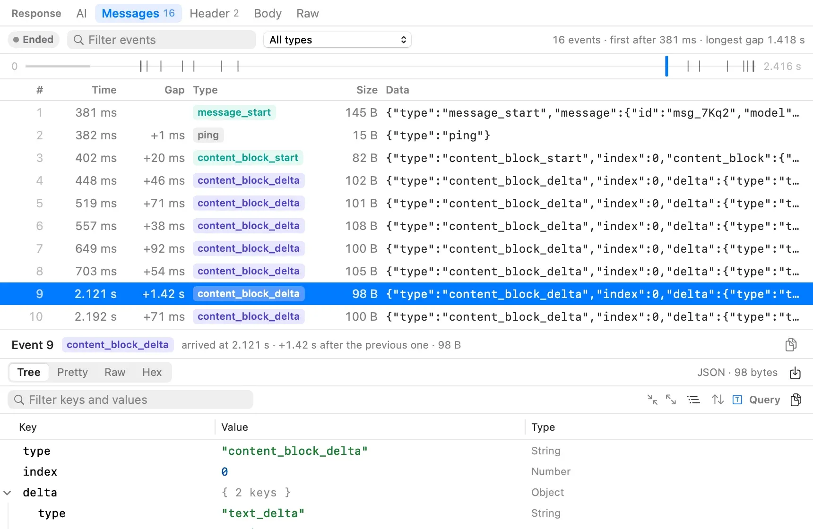
Task: Select event row 10 at 2.192 s
Action: [x=406, y=316]
